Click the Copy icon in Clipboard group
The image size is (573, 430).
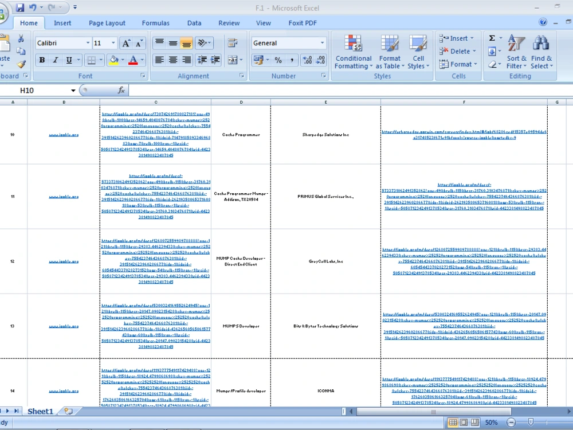tap(21, 51)
